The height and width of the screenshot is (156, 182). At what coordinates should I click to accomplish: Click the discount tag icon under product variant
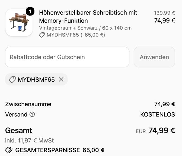[42, 35]
